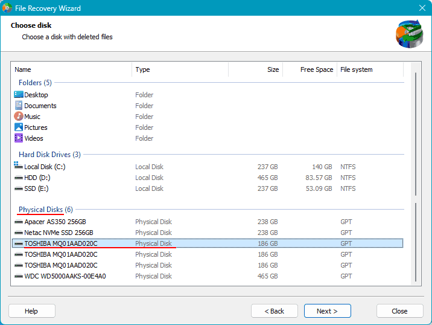
Task: Click GPT file system of Apacer AS350
Action: (x=346, y=222)
